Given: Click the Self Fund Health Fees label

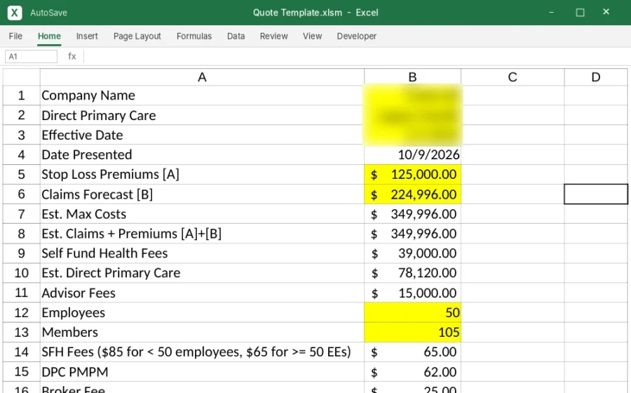Looking at the screenshot, I should click(202, 253).
